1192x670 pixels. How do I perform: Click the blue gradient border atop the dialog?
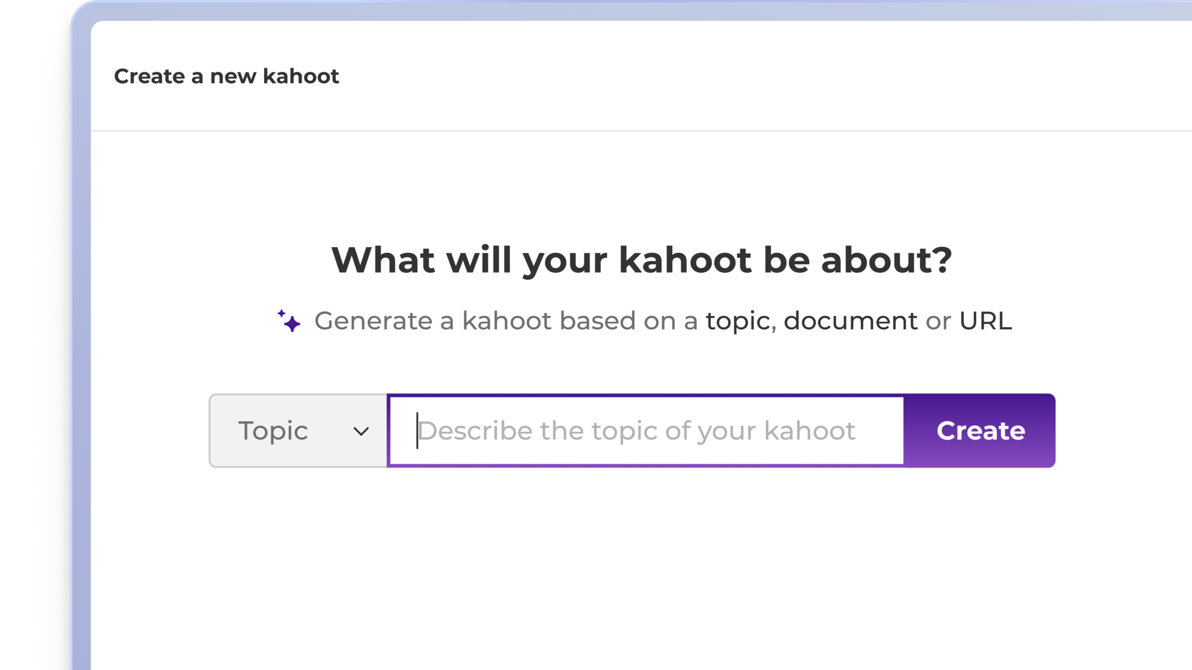click(x=605, y=10)
